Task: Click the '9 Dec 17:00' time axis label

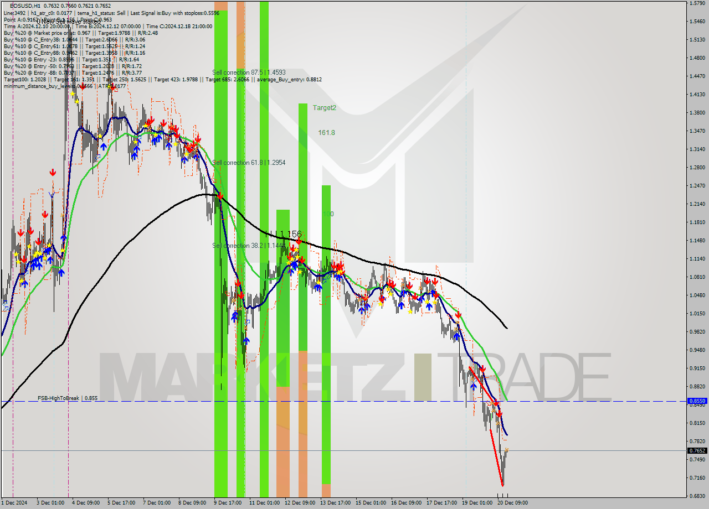Action: (227, 503)
